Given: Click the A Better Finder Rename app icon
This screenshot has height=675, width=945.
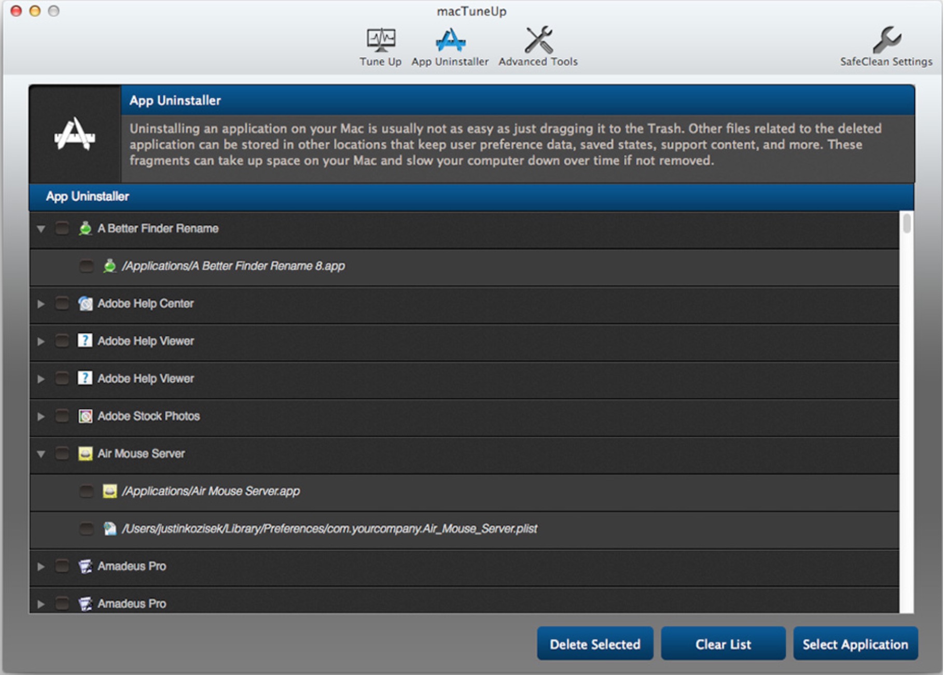Looking at the screenshot, I should [x=85, y=228].
